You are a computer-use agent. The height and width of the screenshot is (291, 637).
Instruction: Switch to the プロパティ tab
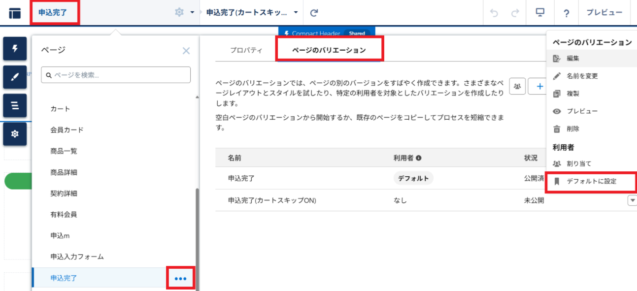246,50
